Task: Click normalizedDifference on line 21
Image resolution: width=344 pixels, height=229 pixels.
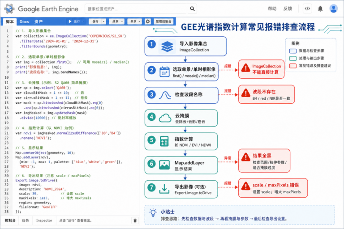Action: pyautogui.click(x=76, y=133)
